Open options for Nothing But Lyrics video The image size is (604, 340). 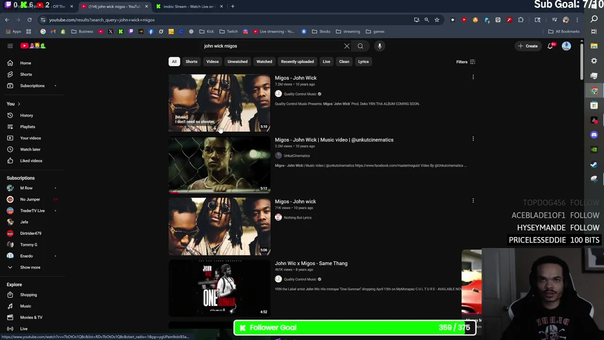473,201
